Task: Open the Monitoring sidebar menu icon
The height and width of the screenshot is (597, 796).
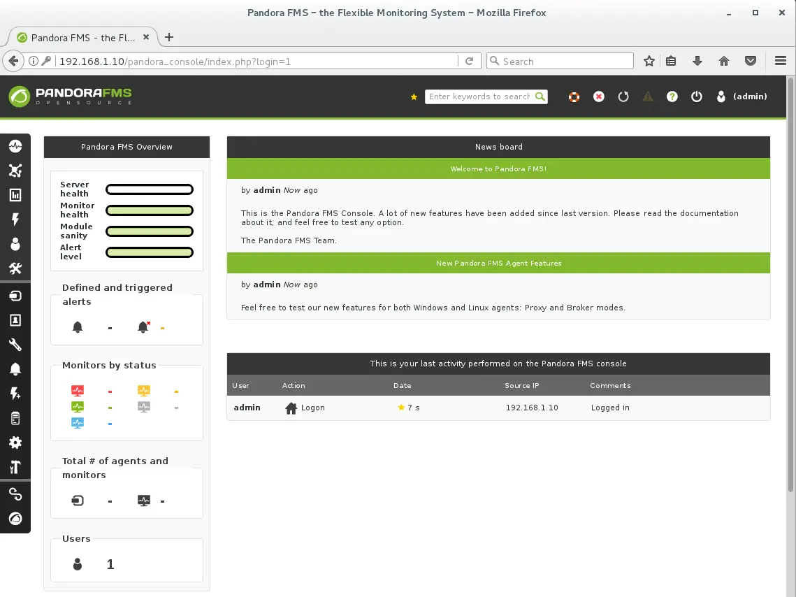Action: (15, 146)
